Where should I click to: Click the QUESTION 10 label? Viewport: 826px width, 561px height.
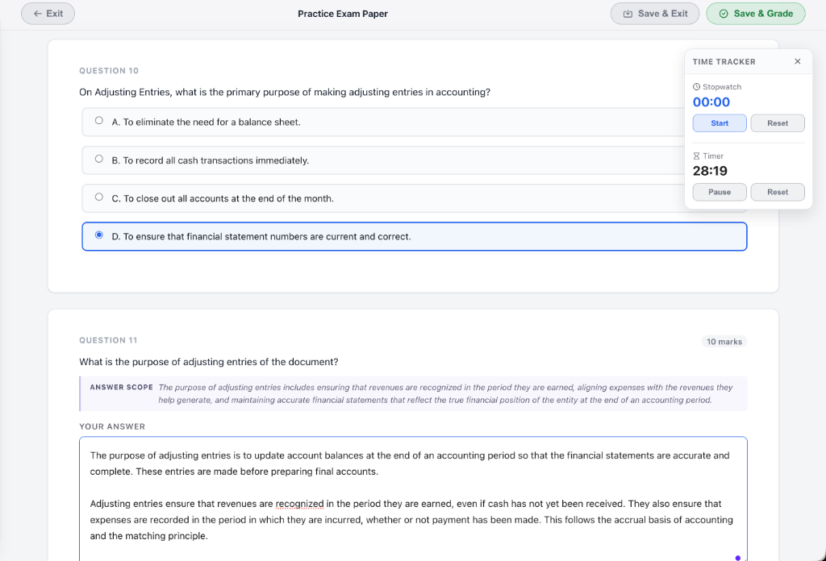pos(109,70)
